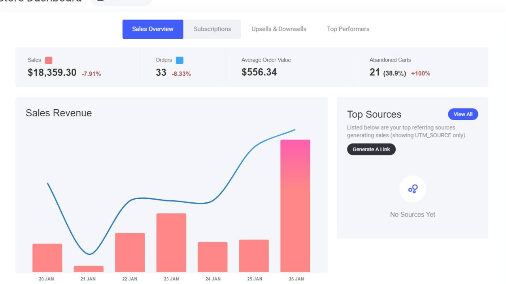
Task: Click the View All button
Action: pyautogui.click(x=463, y=114)
